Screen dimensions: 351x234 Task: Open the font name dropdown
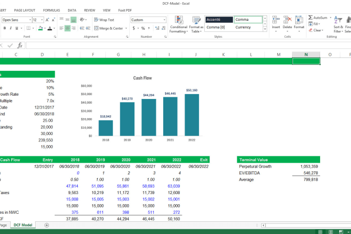[30, 20]
